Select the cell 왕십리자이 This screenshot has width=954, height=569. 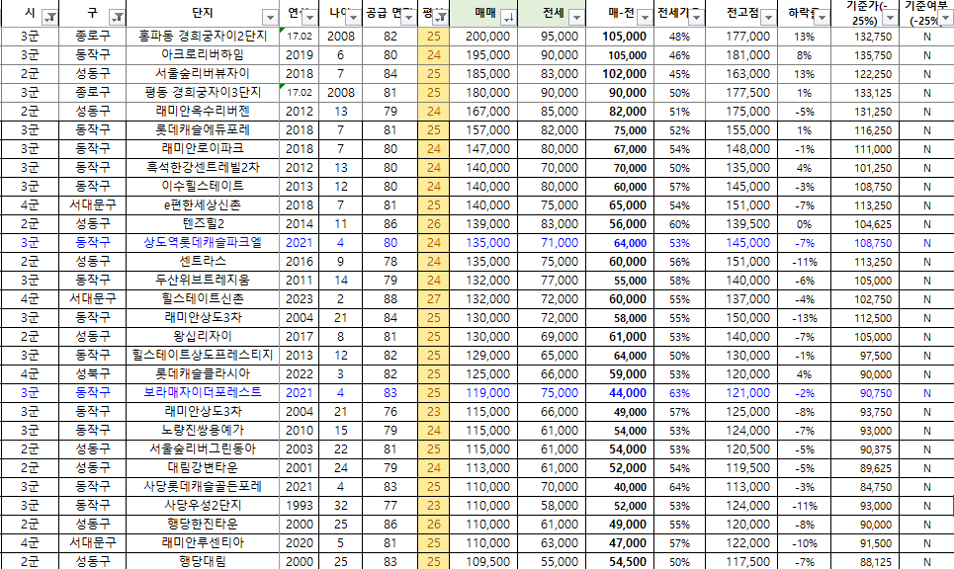[203, 337]
